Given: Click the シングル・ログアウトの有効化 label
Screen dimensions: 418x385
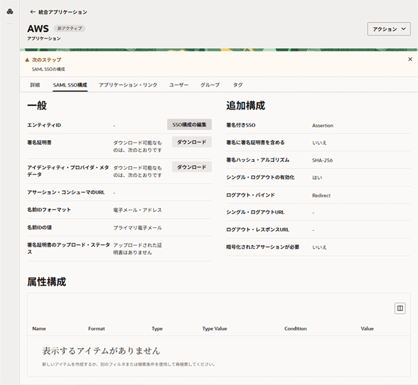Looking at the screenshot, I should pyautogui.click(x=261, y=177).
